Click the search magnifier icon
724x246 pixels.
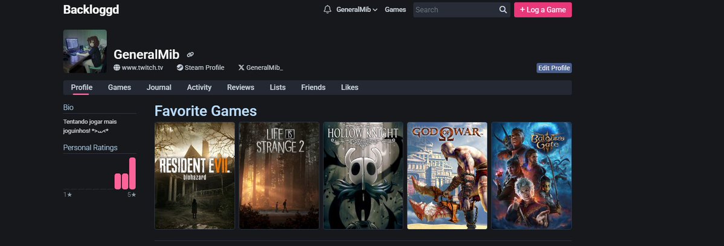point(503,10)
